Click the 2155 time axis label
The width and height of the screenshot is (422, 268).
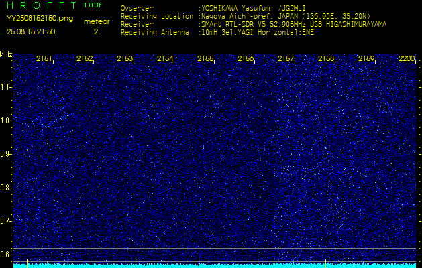[205, 58]
